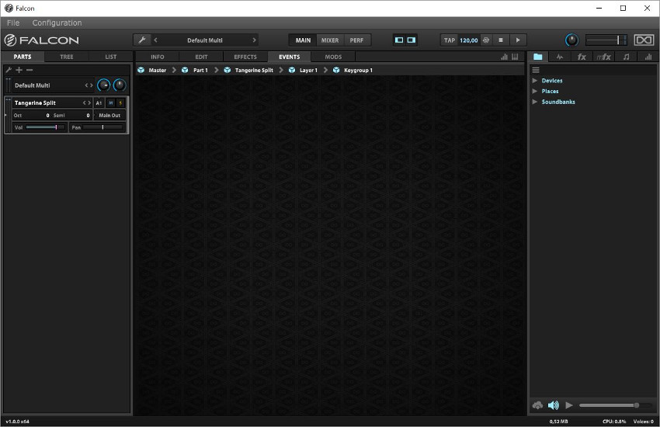Click the master tune knob in the top bar
Screen dimensions: 660x427
pyautogui.click(x=571, y=40)
